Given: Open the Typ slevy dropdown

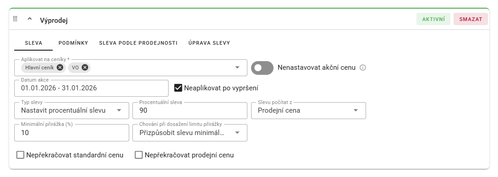Looking at the screenshot, I should click(x=72, y=110).
